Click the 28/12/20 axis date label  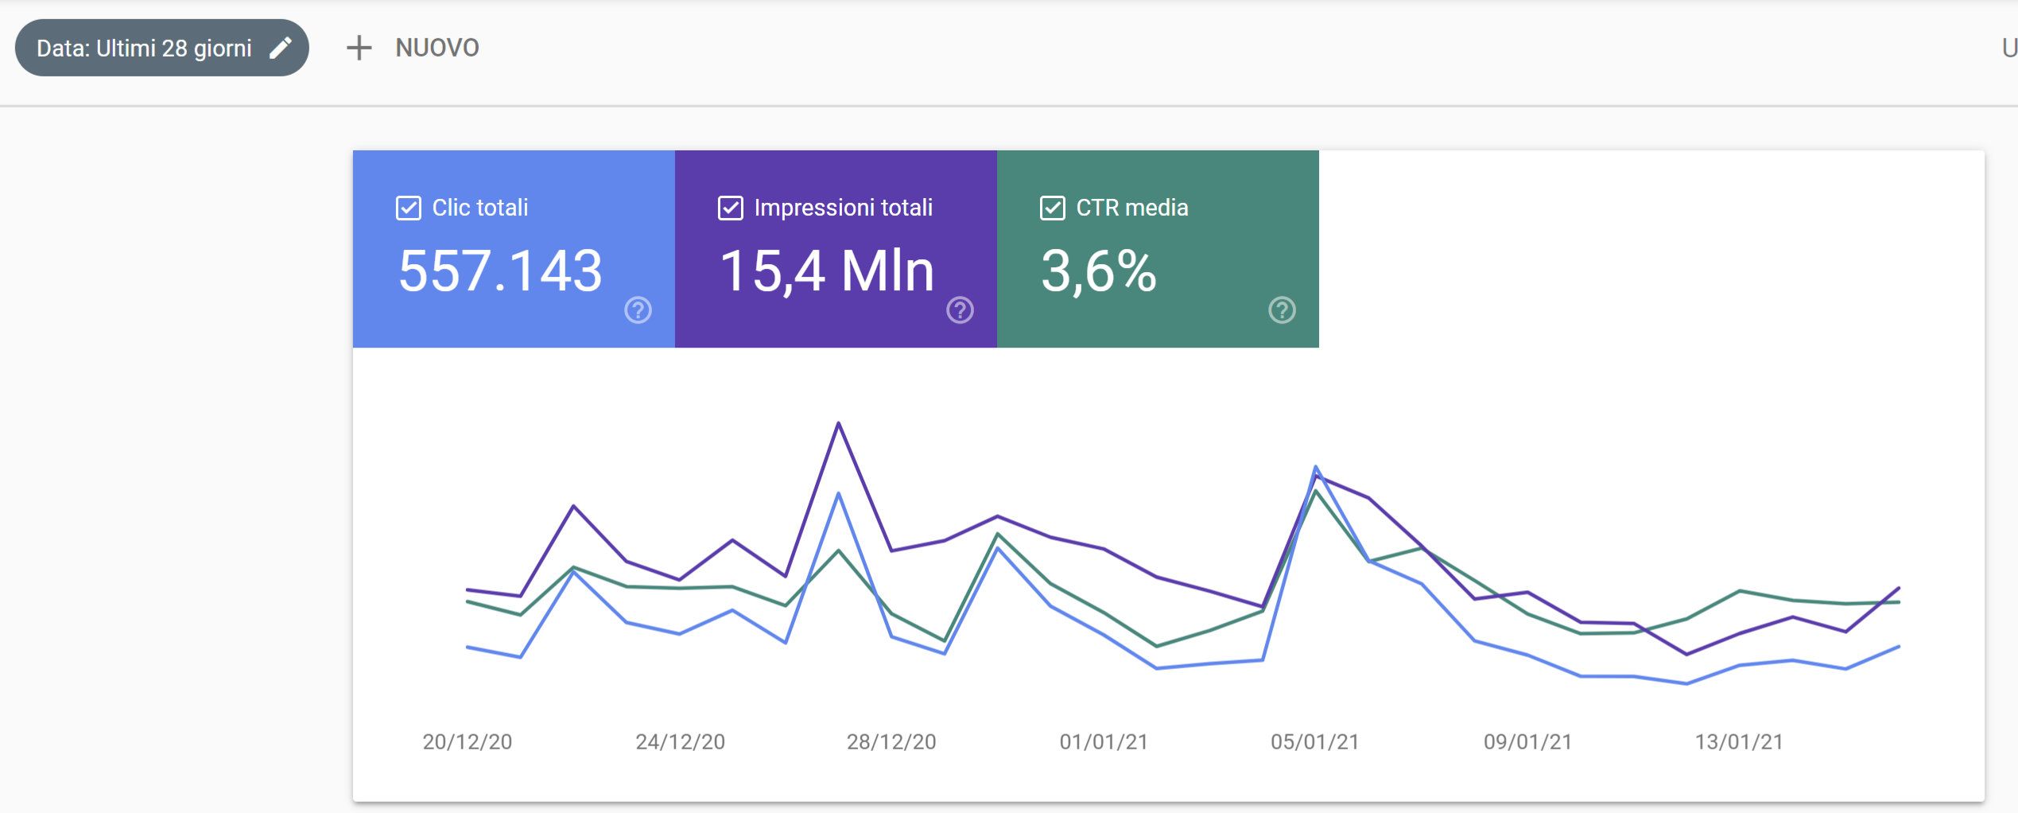pyautogui.click(x=891, y=742)
